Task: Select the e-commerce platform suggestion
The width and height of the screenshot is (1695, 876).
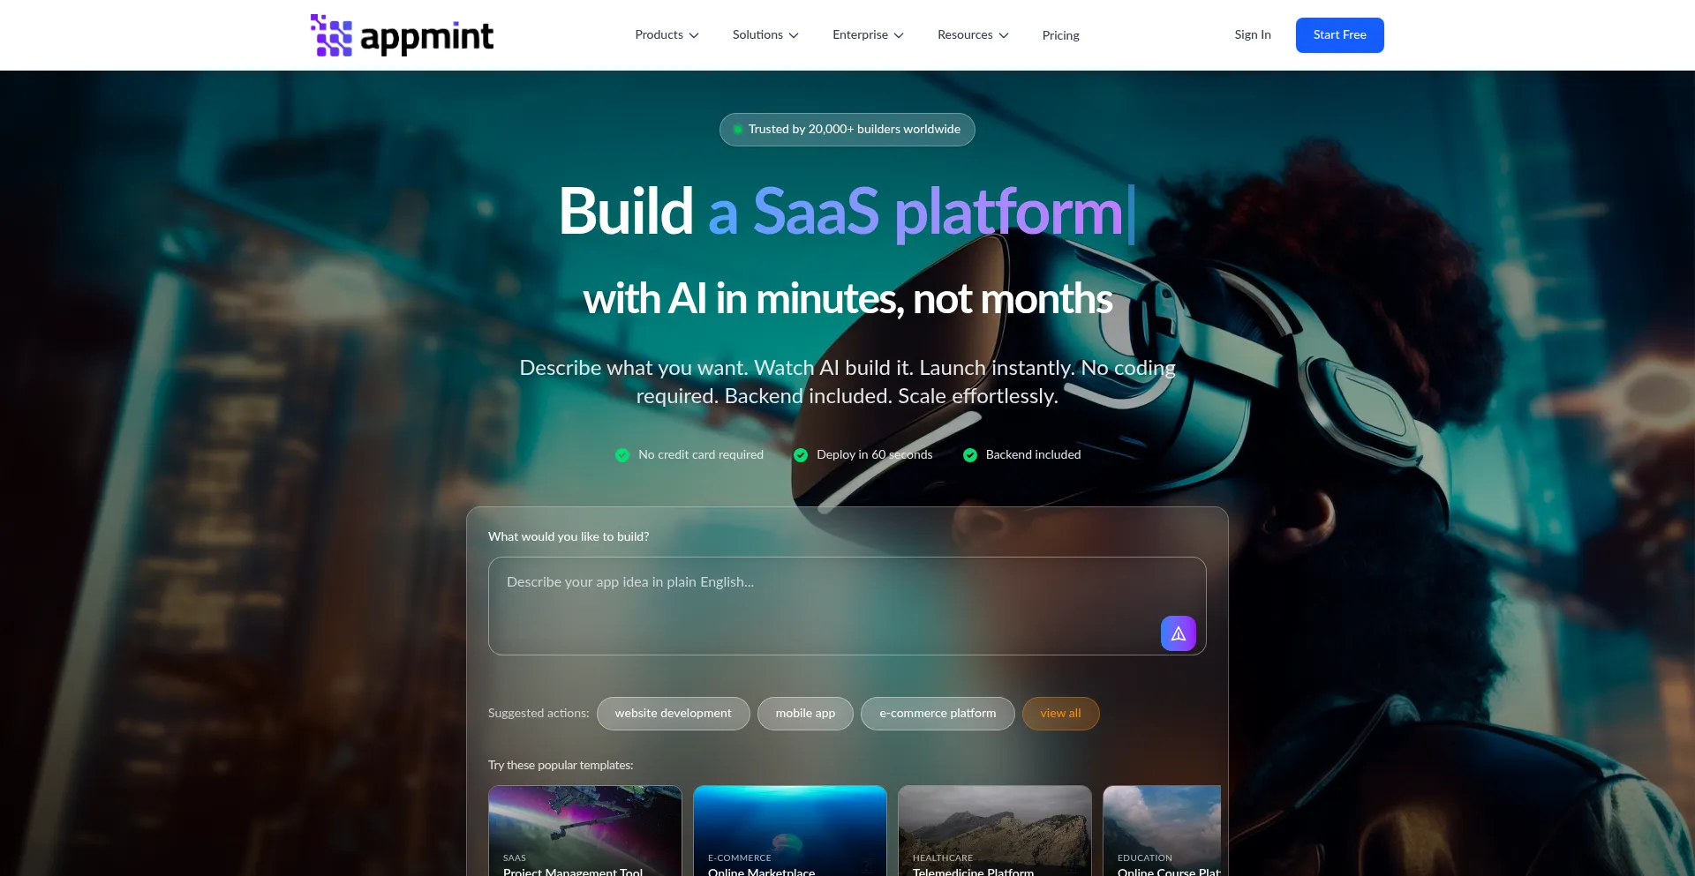Action: pos(938,714)
